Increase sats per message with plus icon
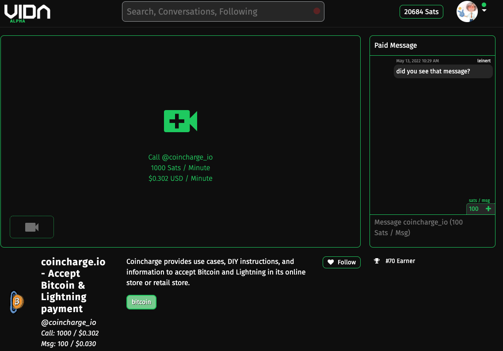This screenshot has height=351, width=503. click(x=488, y=209)
